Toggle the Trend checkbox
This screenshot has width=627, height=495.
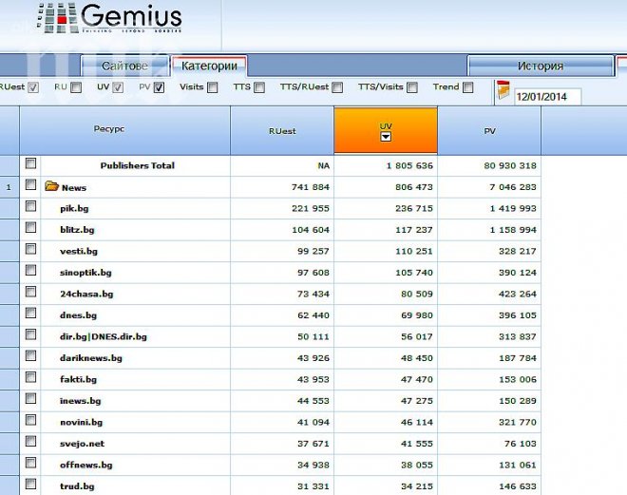click(466, 87)
